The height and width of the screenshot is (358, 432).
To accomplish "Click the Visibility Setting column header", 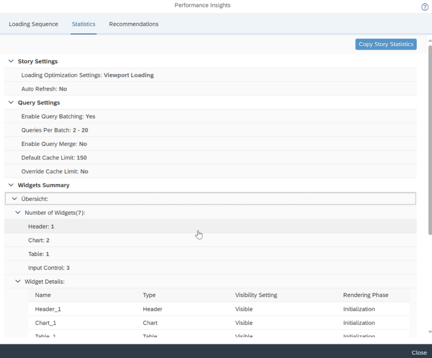I will (256, 295).
